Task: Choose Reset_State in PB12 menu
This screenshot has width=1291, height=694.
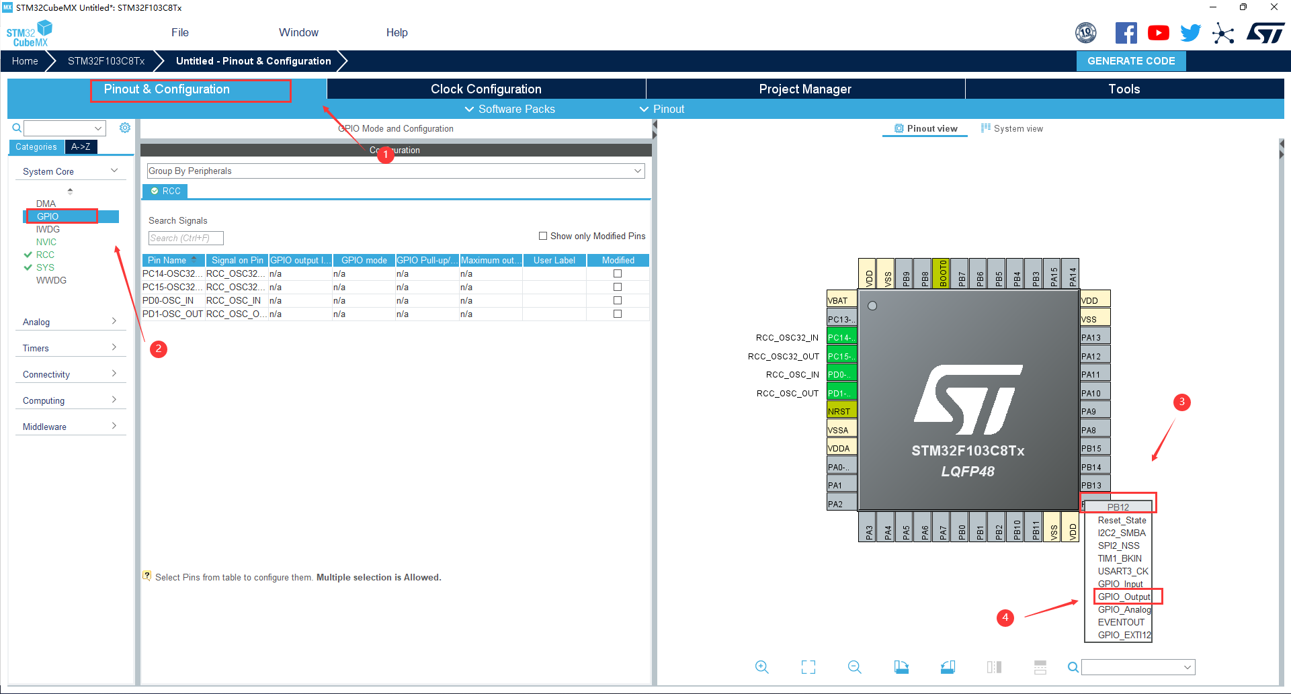Action: [1122, 520]
